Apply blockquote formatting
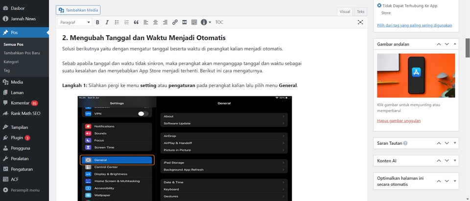 pos(136,22)
